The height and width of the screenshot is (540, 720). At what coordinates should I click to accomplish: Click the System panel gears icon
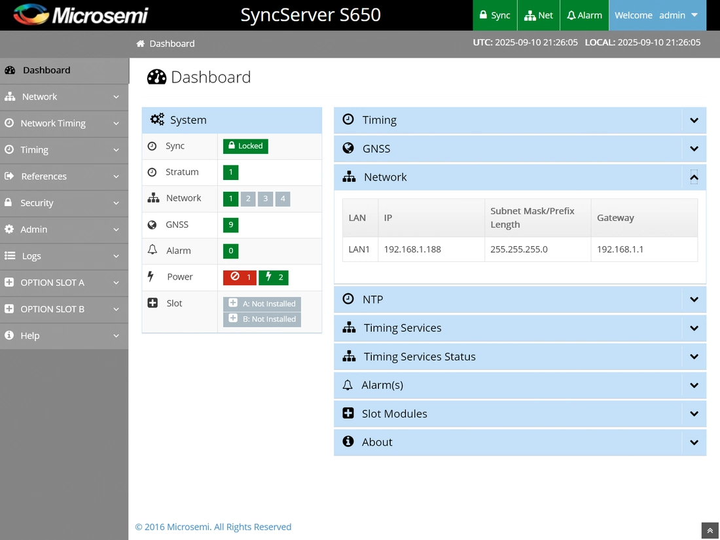coord(157,119)
